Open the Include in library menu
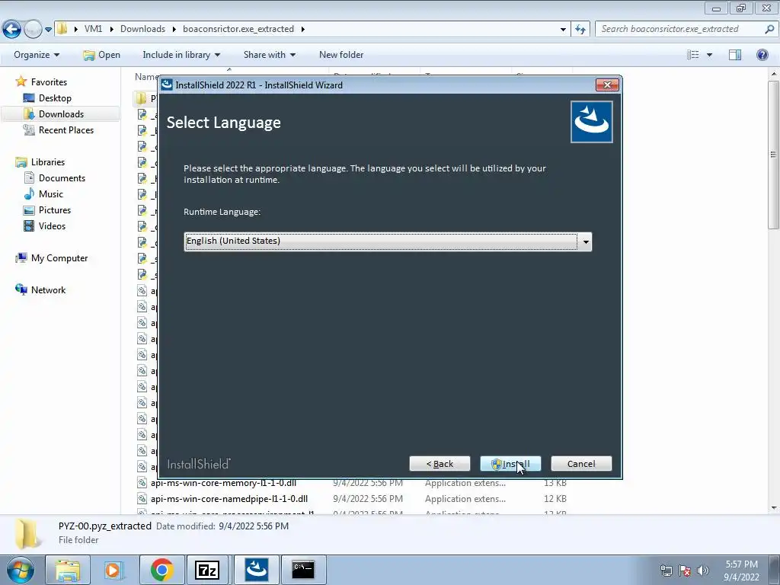780x585 pixels. [x=181, y=55]
